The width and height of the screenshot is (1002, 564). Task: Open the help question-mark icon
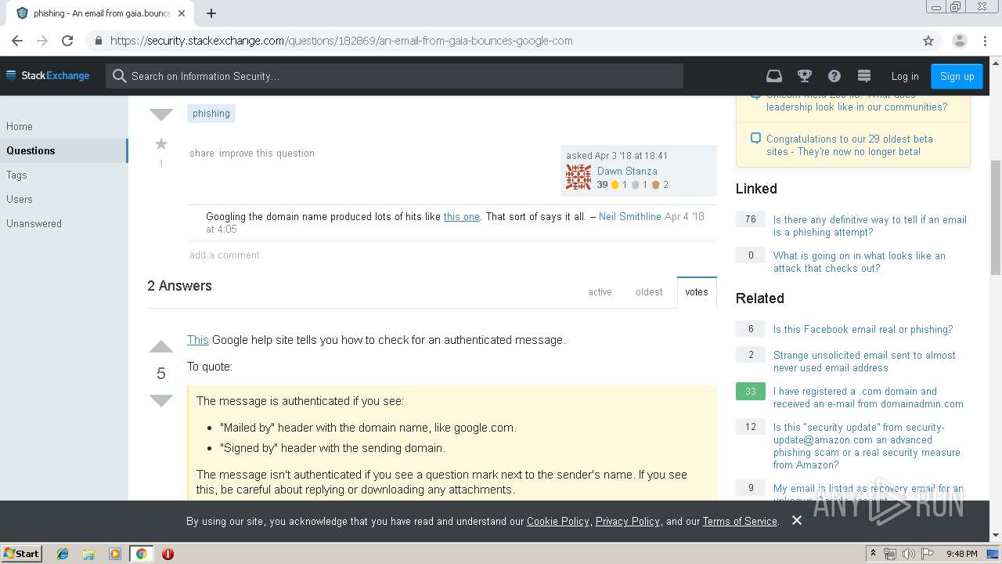pos(834,76)
